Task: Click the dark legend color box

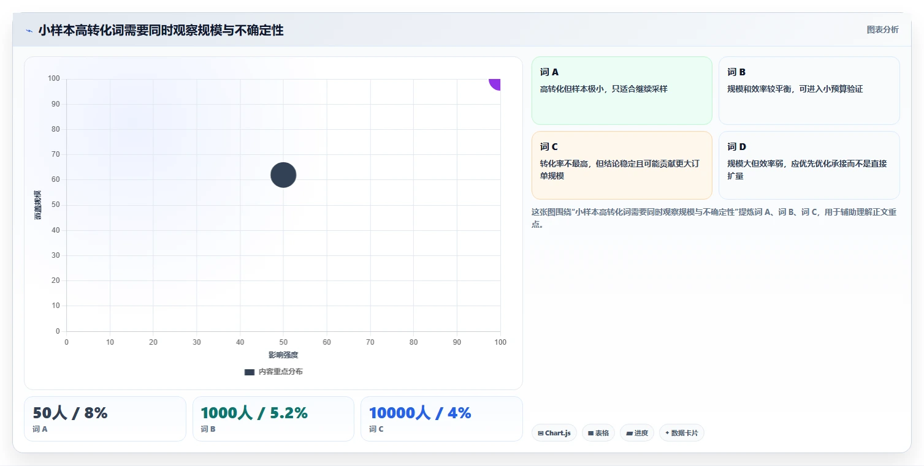Action: click(249, 372)
